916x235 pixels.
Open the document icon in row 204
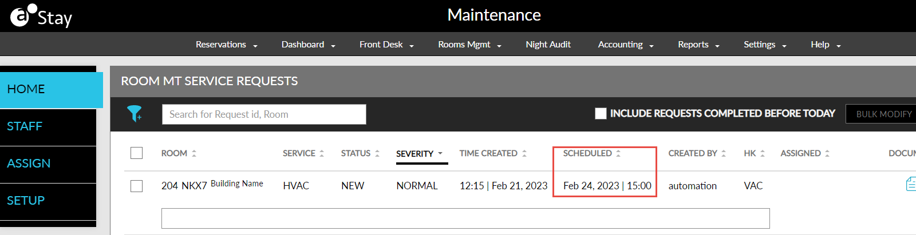[910, 184]
